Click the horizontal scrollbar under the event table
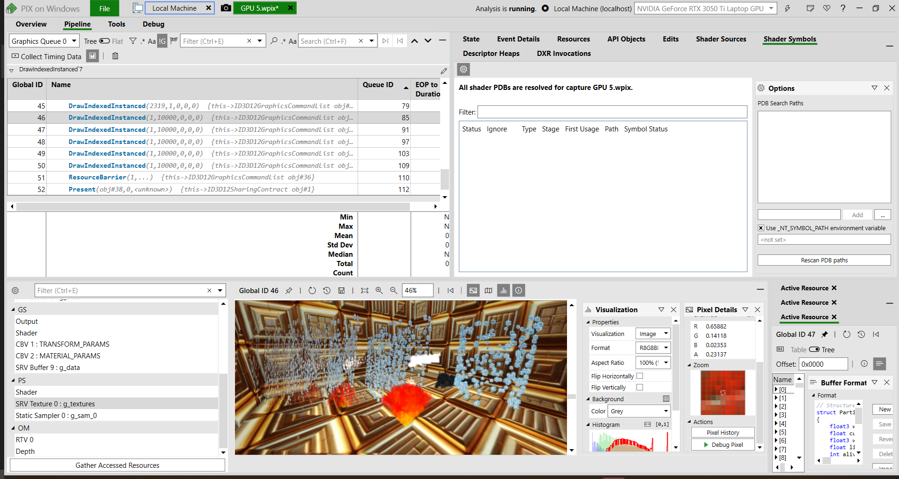This screenshot has height=479, width=899. click(214, 206)
